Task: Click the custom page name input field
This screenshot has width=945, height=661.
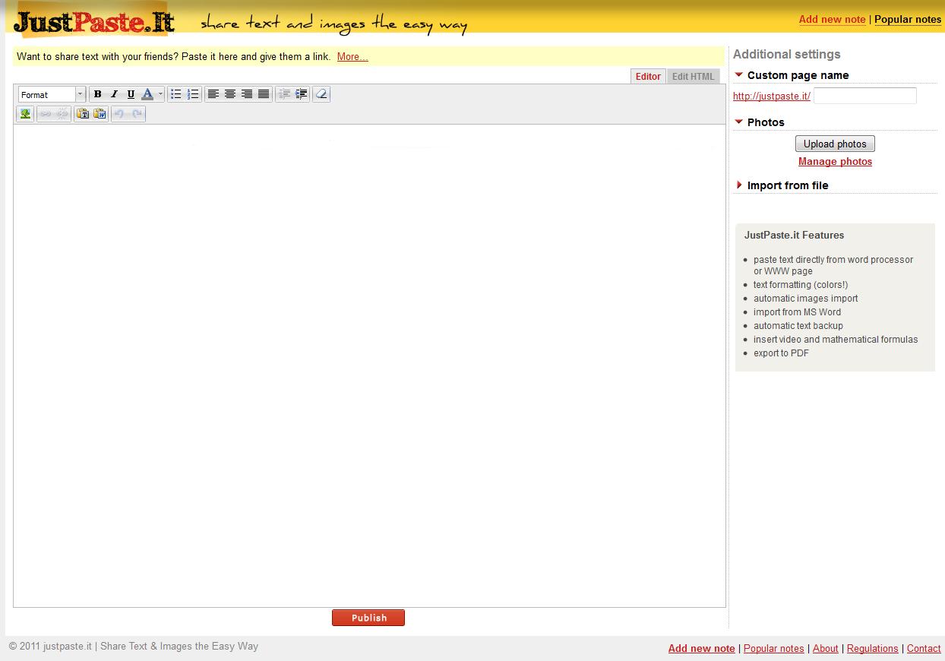Action: (x=864, y=95)
